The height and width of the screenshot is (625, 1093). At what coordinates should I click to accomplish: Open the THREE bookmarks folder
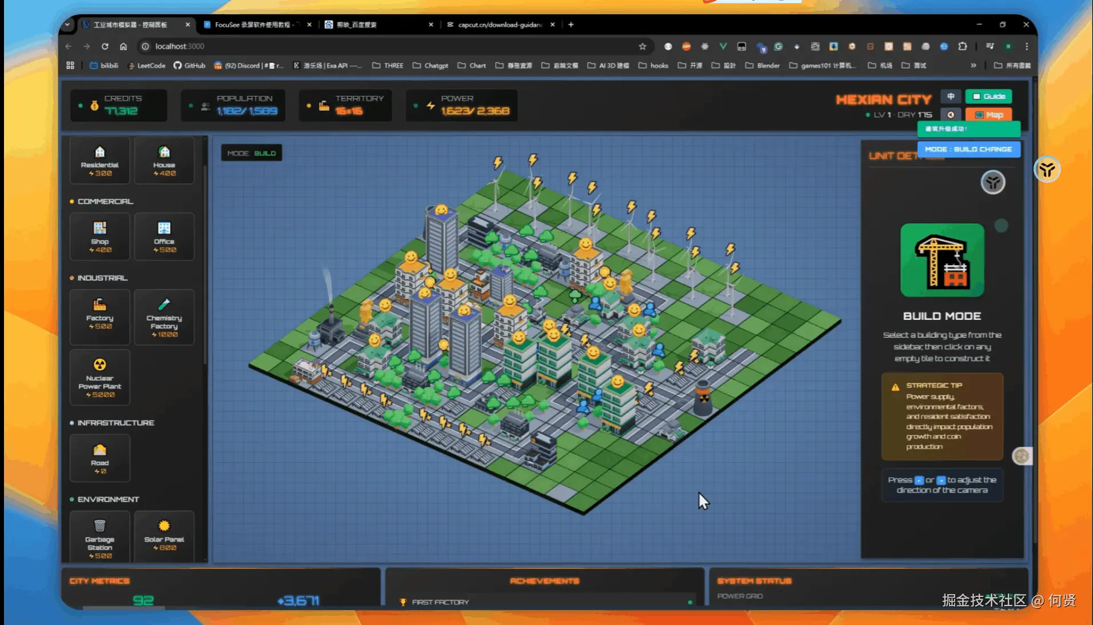point(388,66)
